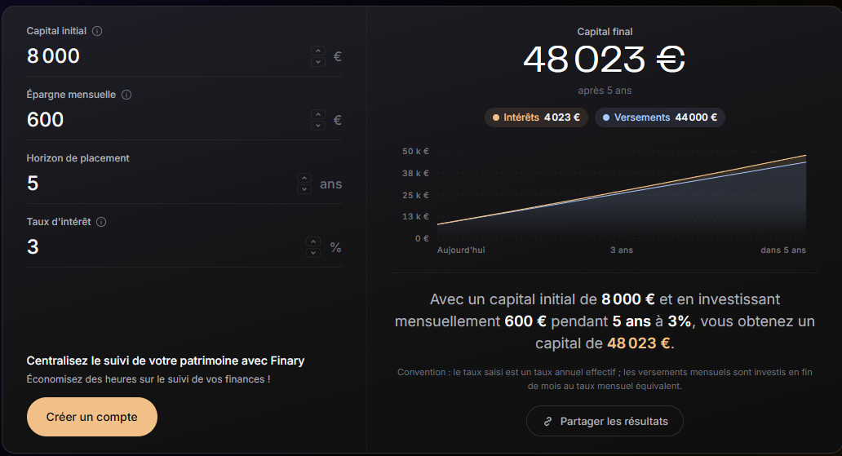This screenshot has width=842, height=456.
Task: Click the link icon in Partager les résultats
Action: 547,422
